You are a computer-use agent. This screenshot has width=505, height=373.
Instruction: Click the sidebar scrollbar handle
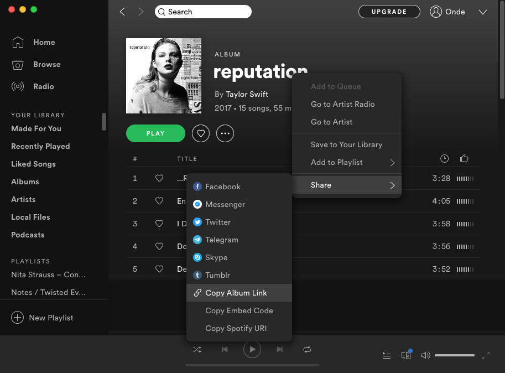pos(103,122)
